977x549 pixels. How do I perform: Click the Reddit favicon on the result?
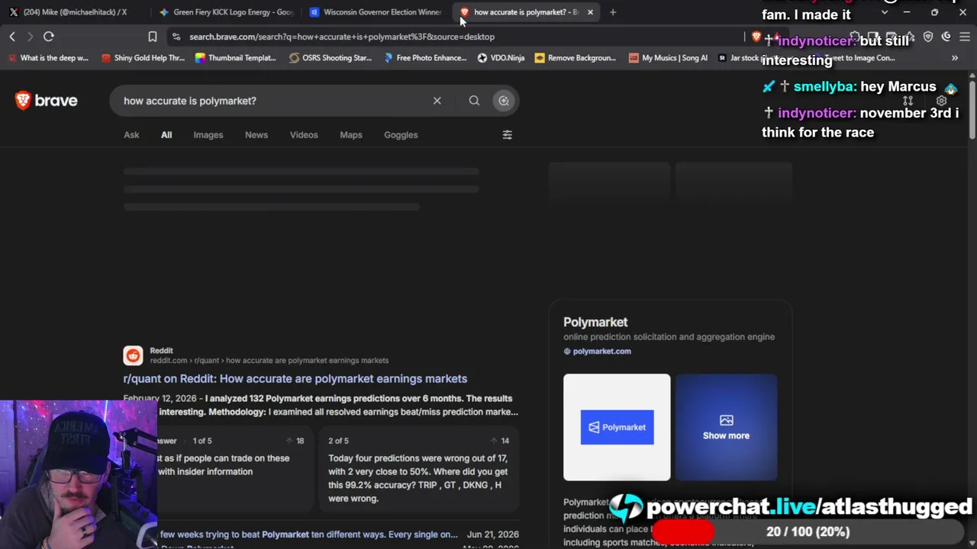click(x=133, y=355)
